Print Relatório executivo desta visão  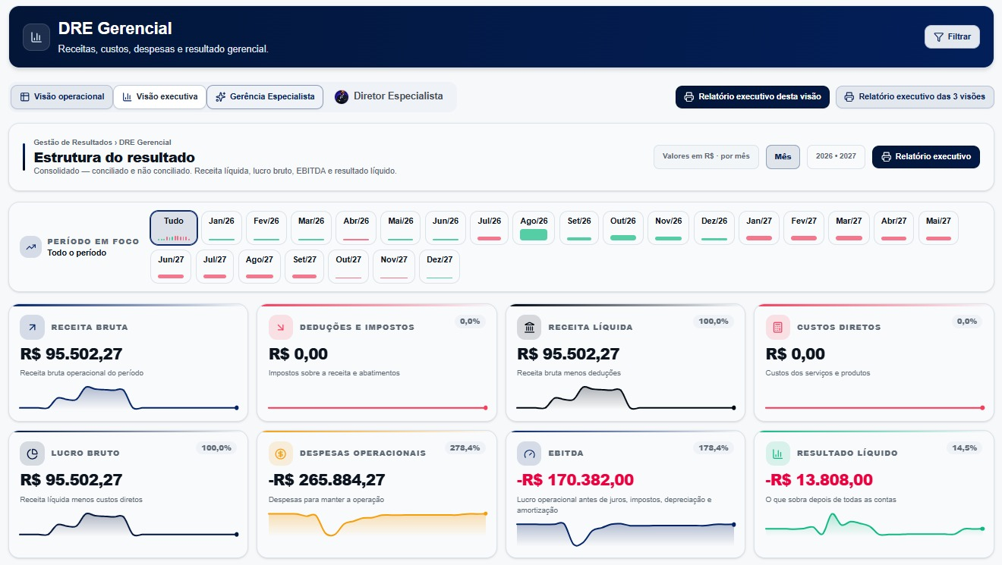pos(752,97)
